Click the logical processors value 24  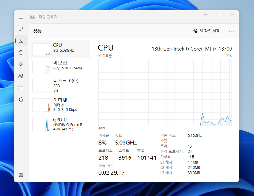pyautogui.click(x=190, y=151)
